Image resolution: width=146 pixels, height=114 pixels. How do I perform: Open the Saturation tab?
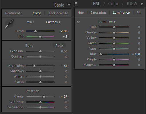(98, 13)
